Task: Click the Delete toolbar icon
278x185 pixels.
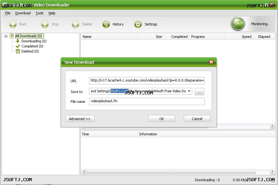Action: pyautogui.click(x=75, y=24)
